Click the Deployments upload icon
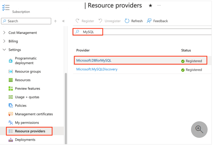 click(x=11, y=140)
